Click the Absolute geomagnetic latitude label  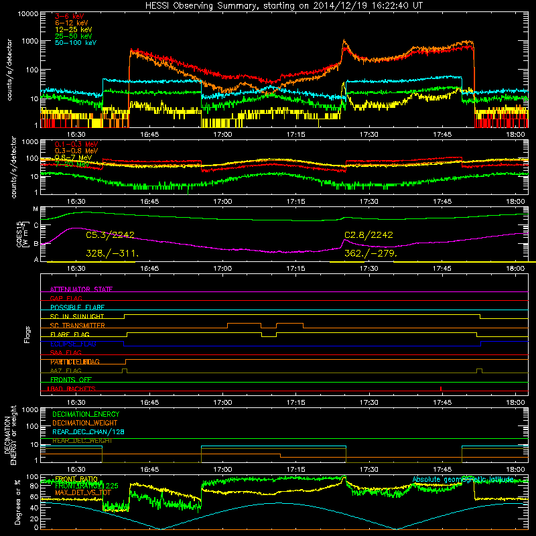pyautogui.click(x=463, y=479)
